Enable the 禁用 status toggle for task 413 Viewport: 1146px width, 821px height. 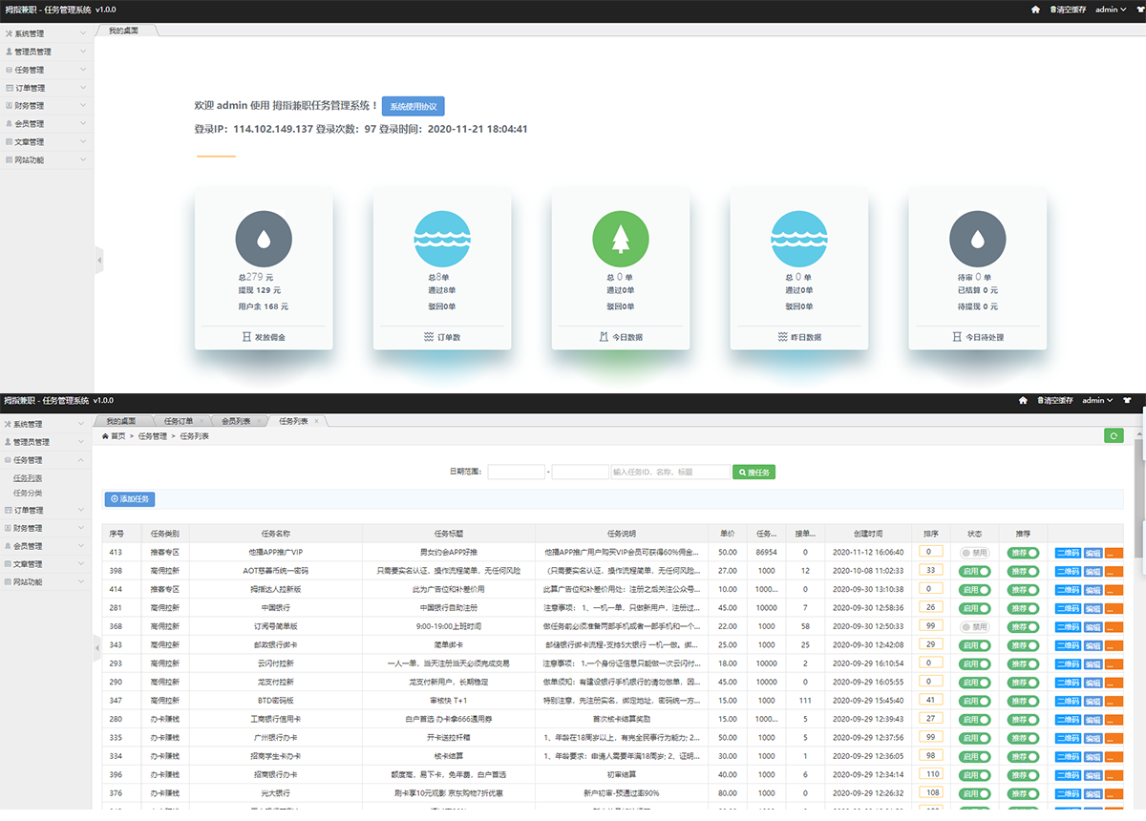click(975, 552)
